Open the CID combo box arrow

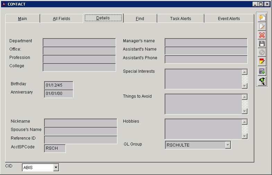tap(56, 168)
